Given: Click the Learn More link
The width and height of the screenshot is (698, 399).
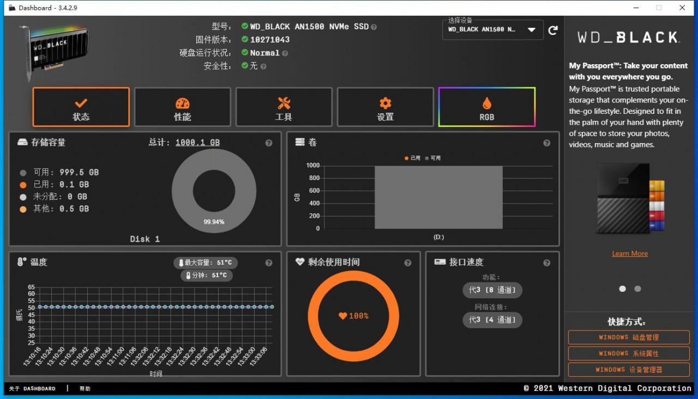Looking at the screenshot, I should pyautogui.click(x=630, y=254).
